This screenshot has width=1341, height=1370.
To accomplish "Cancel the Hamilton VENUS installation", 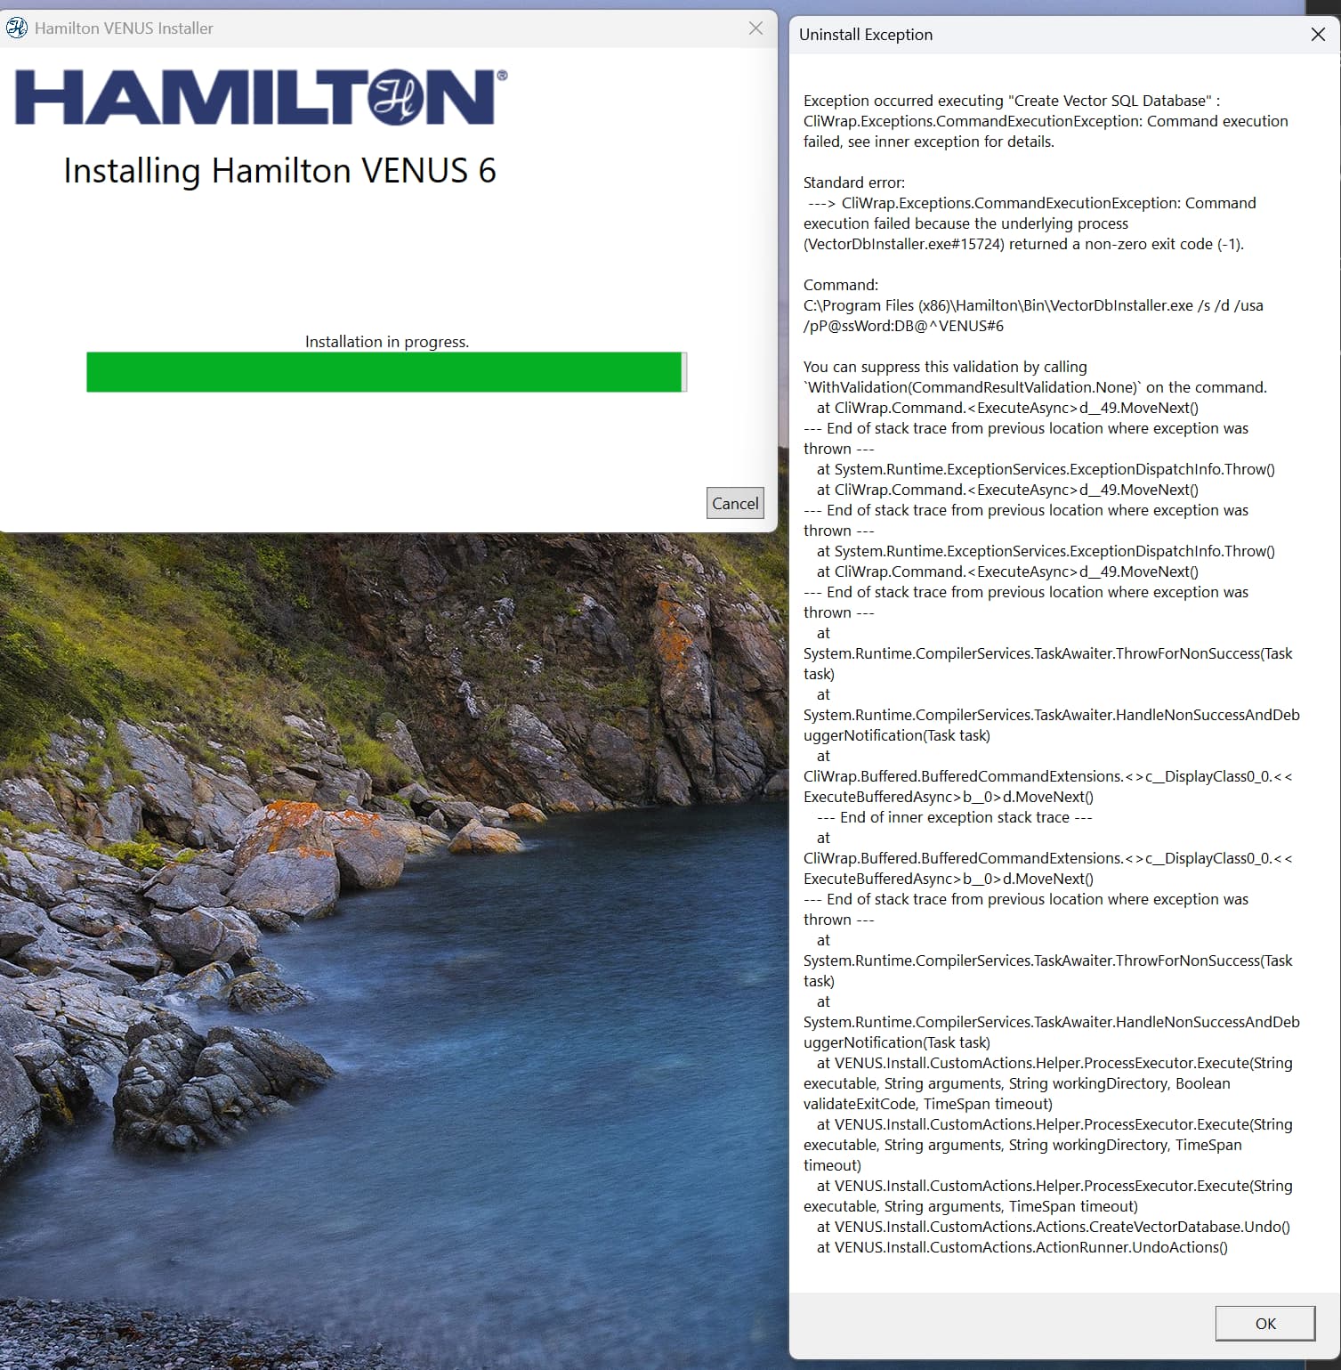I will 735,503.
